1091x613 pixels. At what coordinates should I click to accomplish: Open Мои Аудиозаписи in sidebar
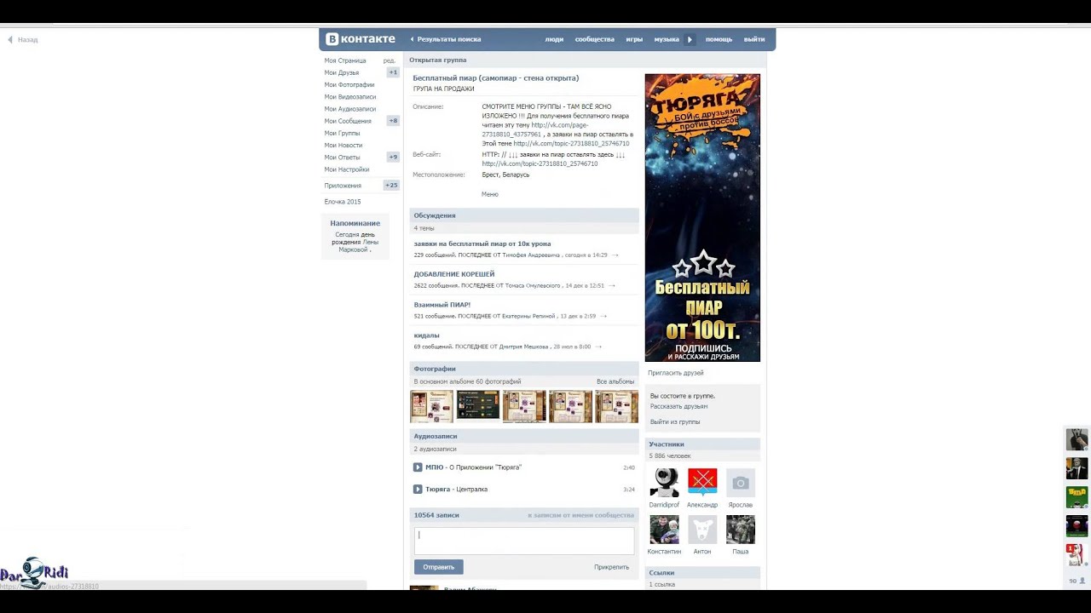click(x=350, y=109)
